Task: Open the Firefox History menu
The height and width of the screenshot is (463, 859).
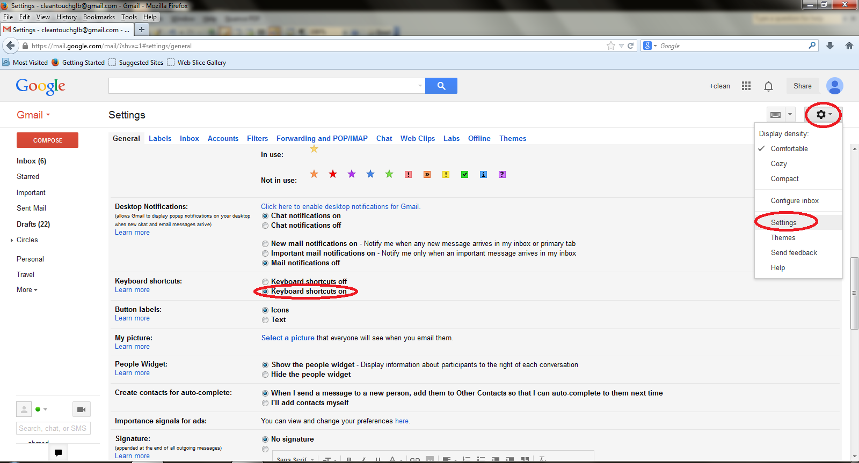Action: [67, 17]
